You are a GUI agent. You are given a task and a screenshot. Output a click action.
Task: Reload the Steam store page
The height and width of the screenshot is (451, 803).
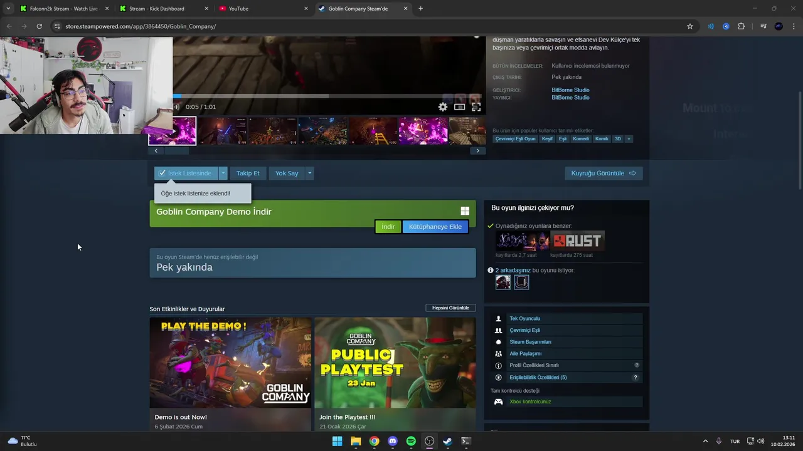39,26
